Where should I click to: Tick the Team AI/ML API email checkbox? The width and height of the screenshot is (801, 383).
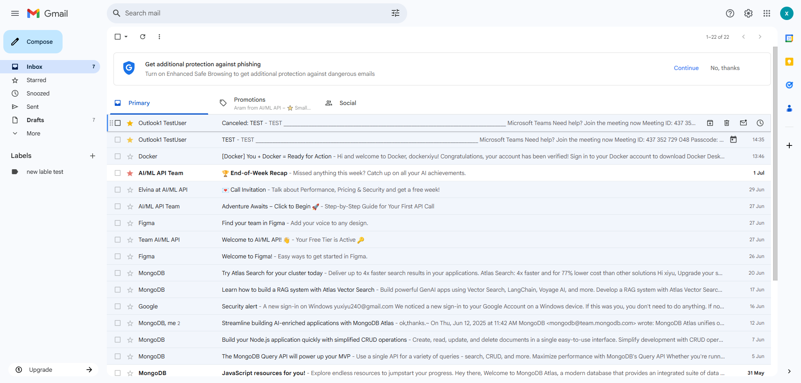coord(118,240)
